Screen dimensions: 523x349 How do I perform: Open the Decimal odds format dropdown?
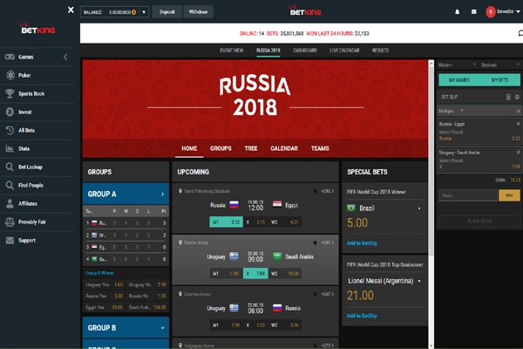pyautogui.click(x=500, y=65)
